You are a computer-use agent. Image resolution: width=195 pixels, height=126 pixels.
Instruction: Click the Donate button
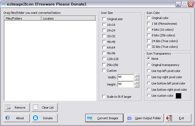click(x=45, y=118)
